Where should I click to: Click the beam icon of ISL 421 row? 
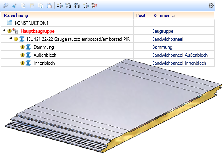(22, 39)
